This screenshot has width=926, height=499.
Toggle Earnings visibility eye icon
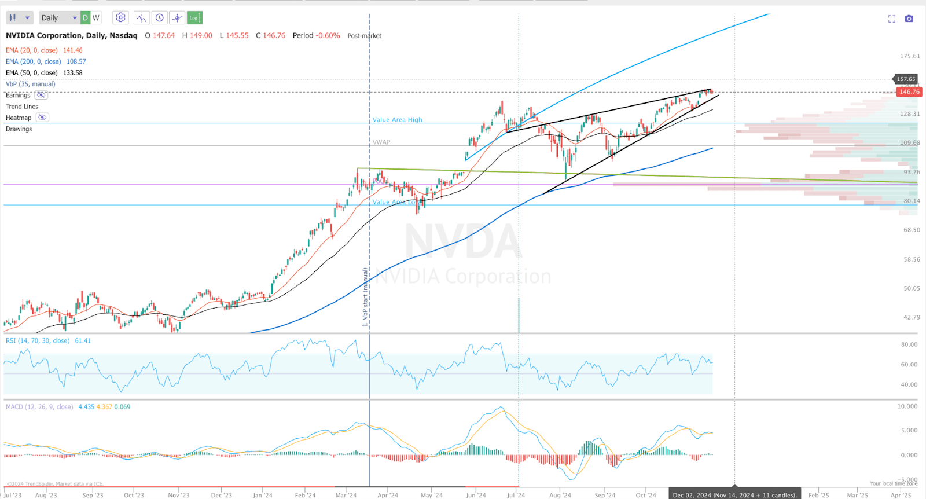pos(41,95)
